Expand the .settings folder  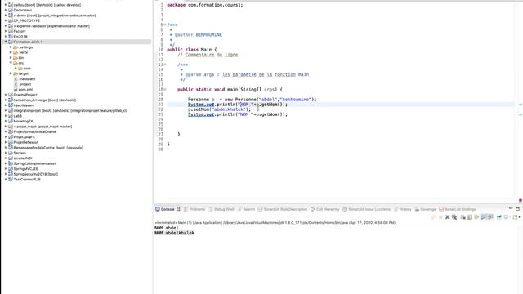tap(11, 47)
